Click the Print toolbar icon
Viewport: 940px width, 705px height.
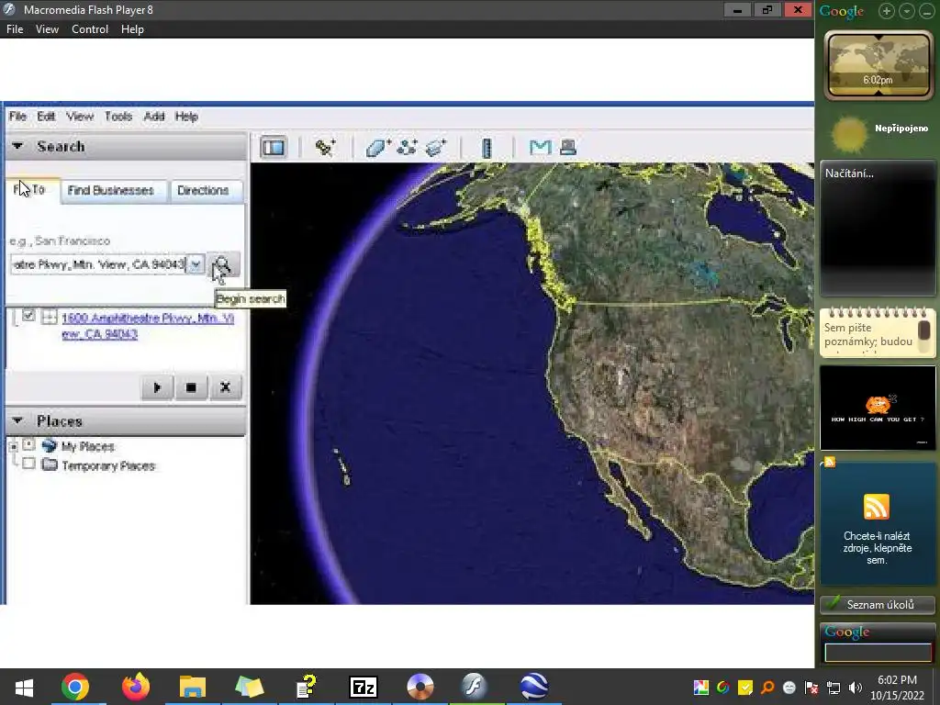[x=567, y=147]
